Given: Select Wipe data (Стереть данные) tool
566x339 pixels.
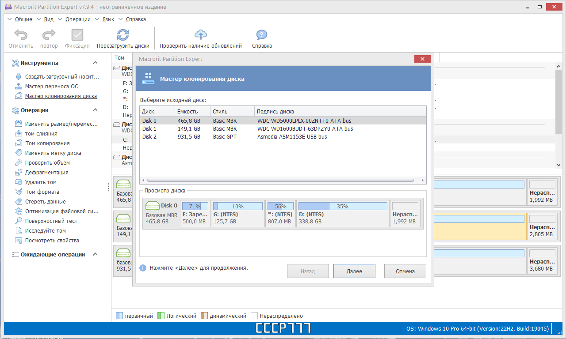Looking at the screenshot, I should pyautogui.click(x=46, y=202).
